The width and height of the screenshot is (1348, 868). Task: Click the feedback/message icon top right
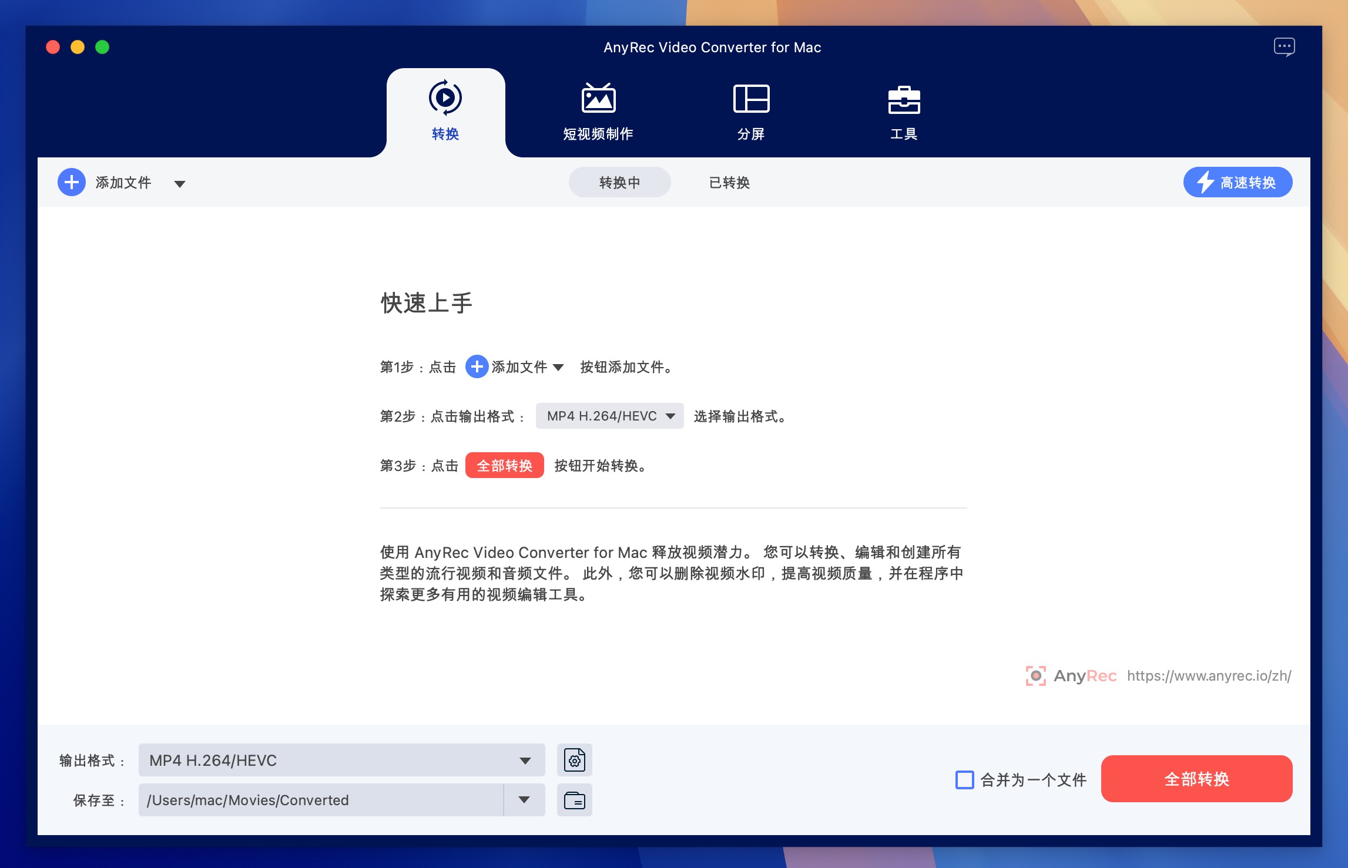(x=1284, y=46)
